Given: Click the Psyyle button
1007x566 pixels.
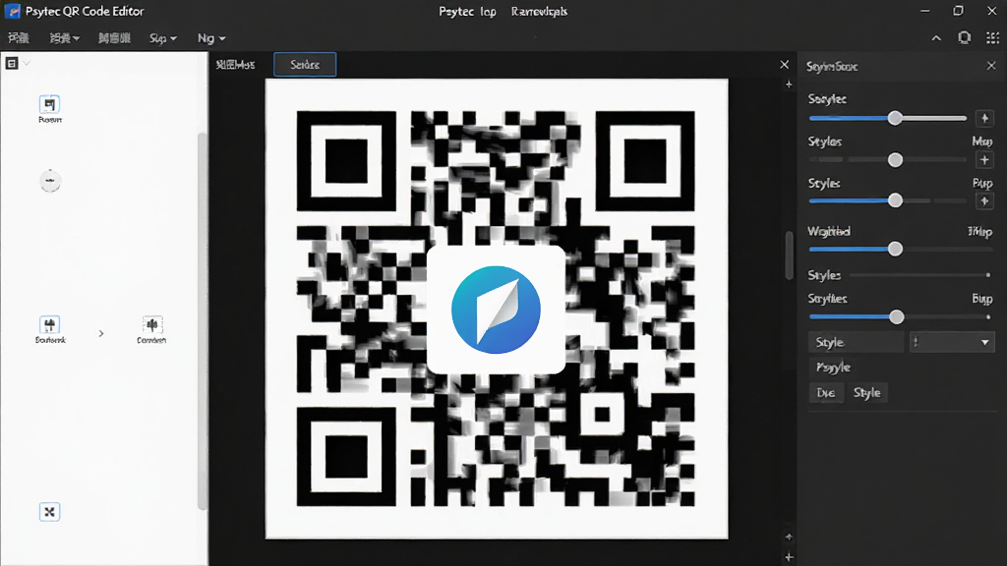Looking at the screenshot, I should (833, 368).
